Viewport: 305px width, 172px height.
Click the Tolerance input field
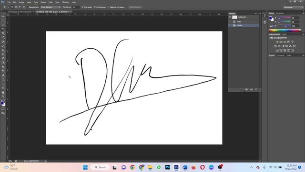pos(76,7)
